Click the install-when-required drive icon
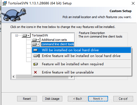The width and height of the screenshot is (137, 105). pos(36,64)
